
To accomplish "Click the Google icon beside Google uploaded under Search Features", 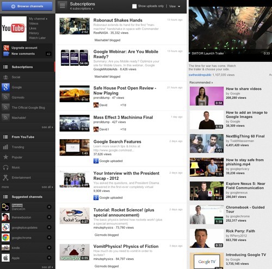I will (96, 161).
